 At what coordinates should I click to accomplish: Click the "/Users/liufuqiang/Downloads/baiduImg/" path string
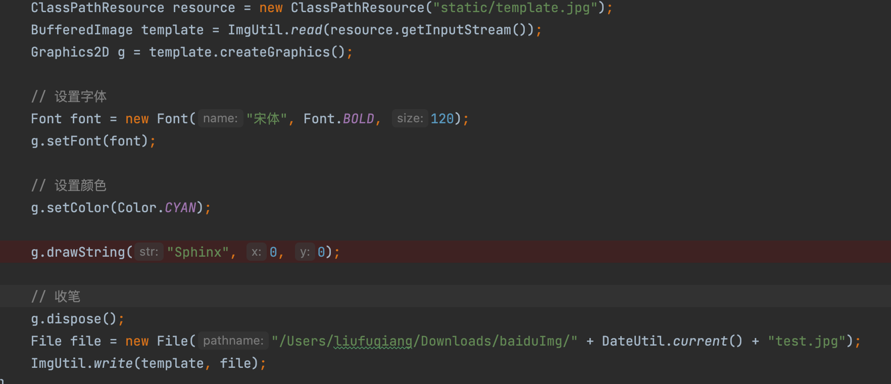pyautogui.click(x=424, y=341)
